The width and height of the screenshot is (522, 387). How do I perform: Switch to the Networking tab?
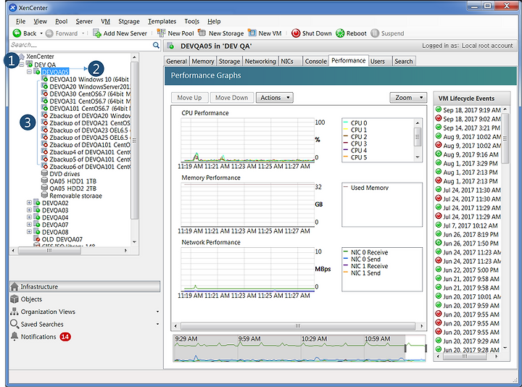click(x=260, y=61)
